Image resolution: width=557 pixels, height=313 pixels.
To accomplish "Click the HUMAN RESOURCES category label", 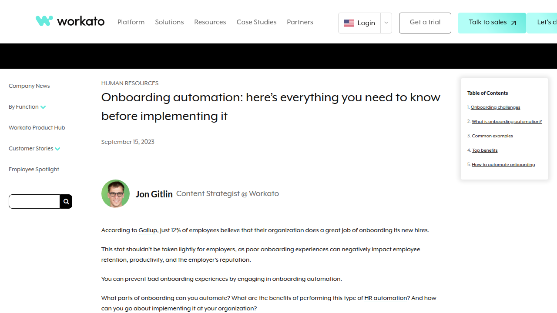I will (130, 83).
